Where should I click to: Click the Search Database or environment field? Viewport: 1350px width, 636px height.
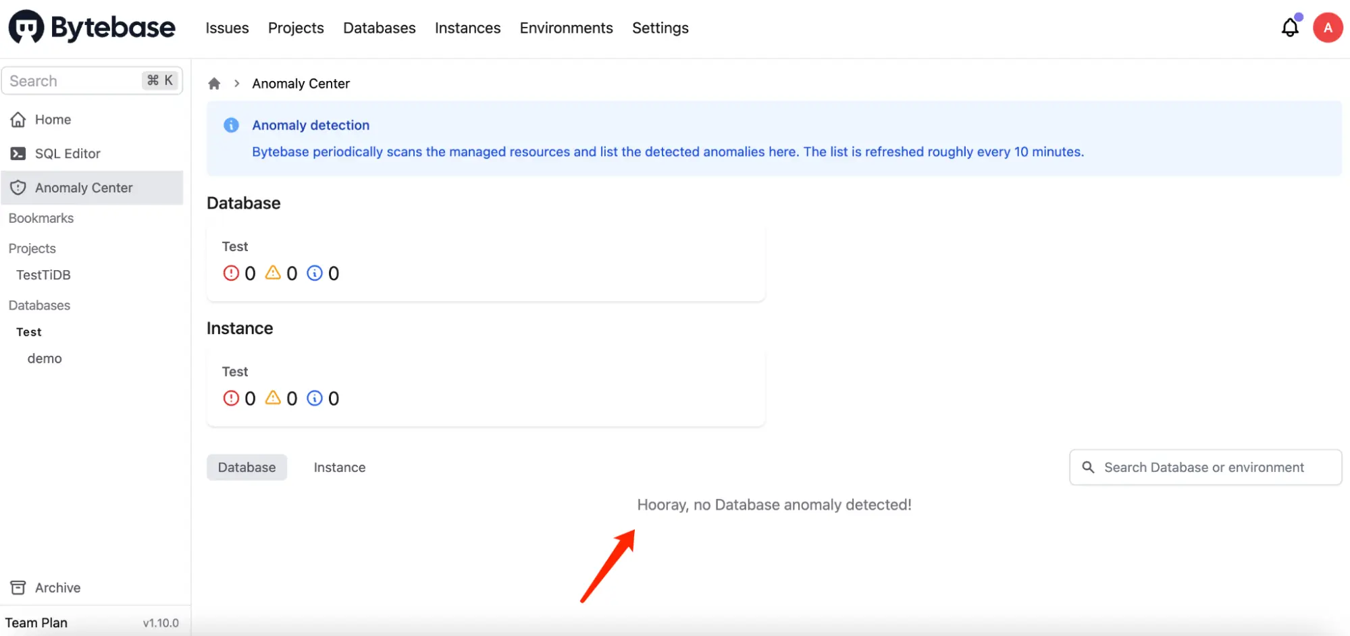[1205, 467]
